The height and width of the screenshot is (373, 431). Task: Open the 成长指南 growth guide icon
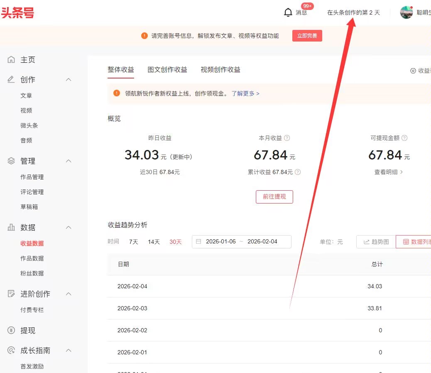[x=11, y=350]
